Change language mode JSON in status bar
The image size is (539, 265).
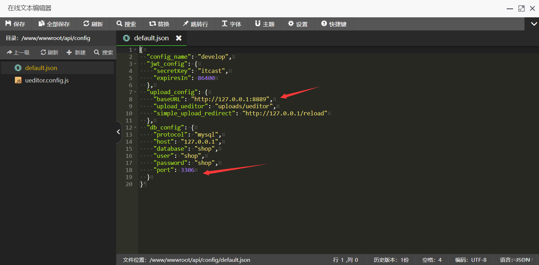[x=515, y=260]
